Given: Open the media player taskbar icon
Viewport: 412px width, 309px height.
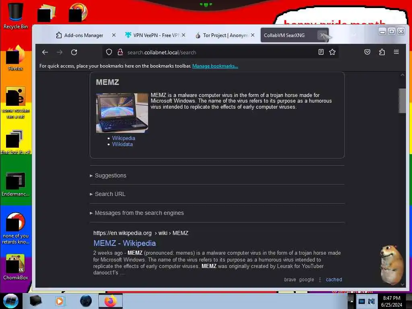Looking at the screenshot, I should coord(60,301).
